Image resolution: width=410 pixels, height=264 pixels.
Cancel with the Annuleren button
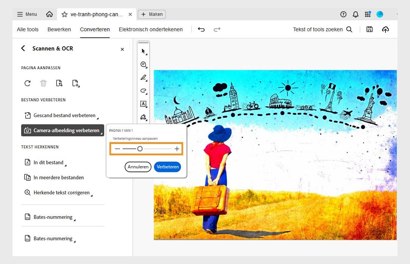point(138,167)
